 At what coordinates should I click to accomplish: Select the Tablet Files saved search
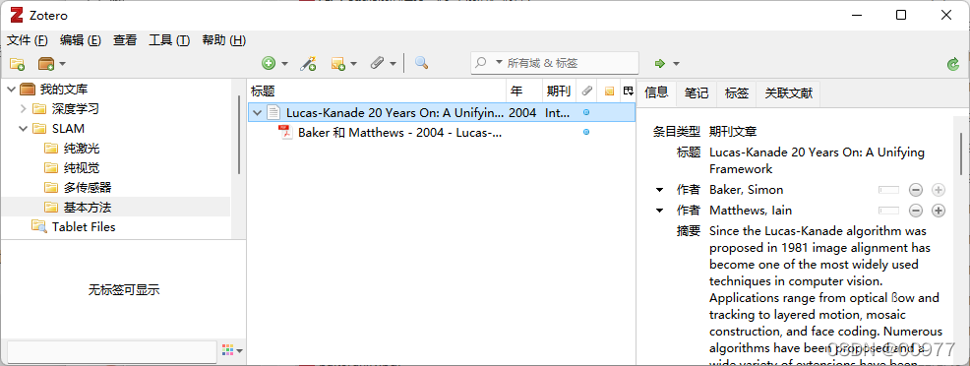coord(84,227)
